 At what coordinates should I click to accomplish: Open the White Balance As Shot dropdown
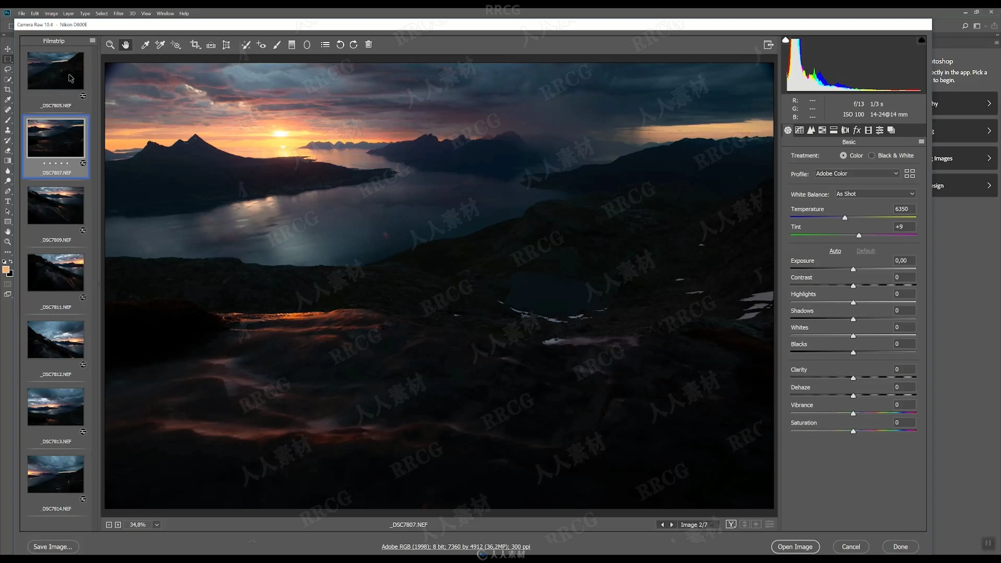pyautogui.click(x=875, y=194)
